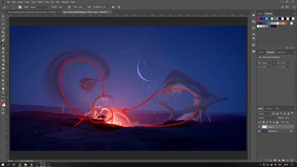Click the link width and height button
Image resolution: width=297 pixels, height=167 pixels.
point(274,63)
